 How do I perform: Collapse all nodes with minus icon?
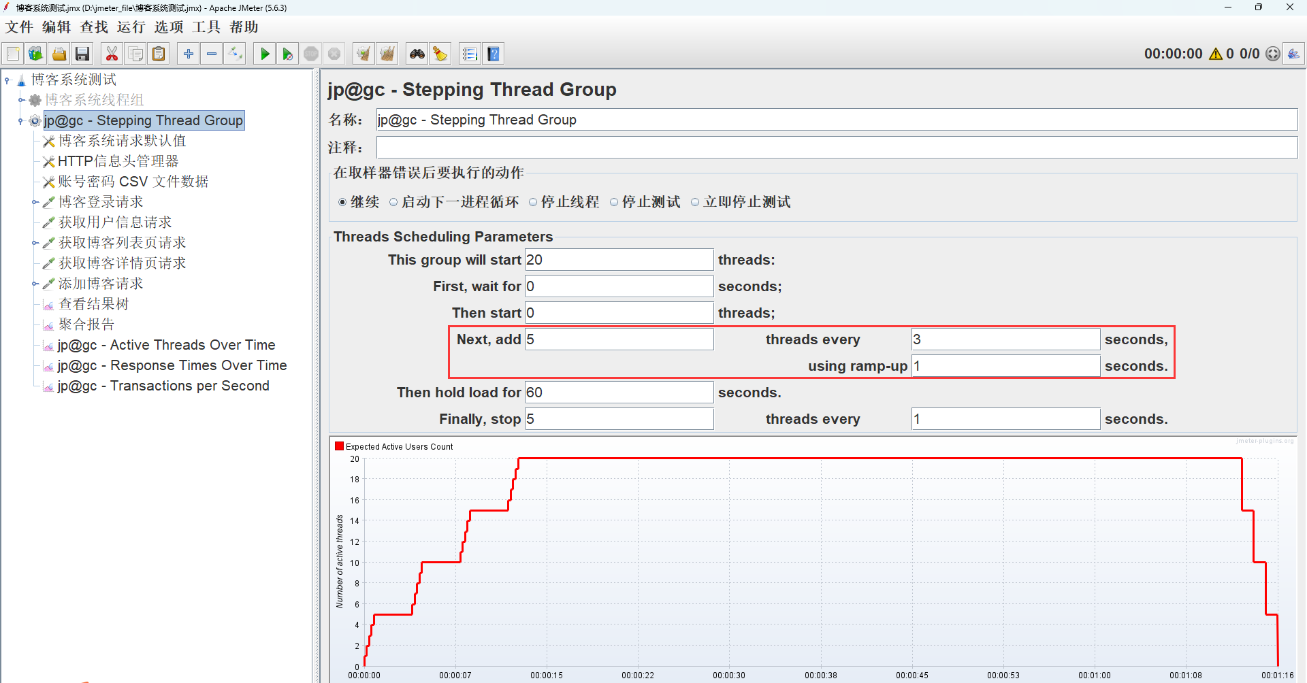[x=212, y=54]
